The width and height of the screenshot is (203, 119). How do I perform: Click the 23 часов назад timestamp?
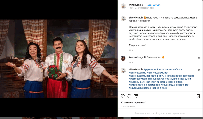coord(128,107)
